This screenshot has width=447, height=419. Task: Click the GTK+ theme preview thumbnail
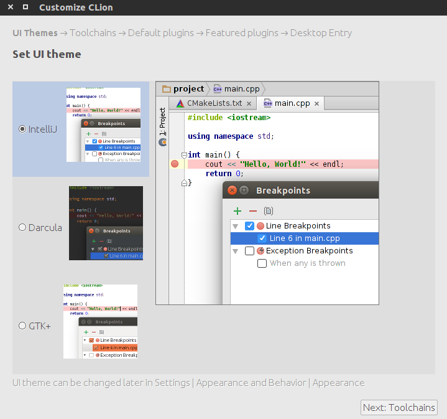click(100, 321)
